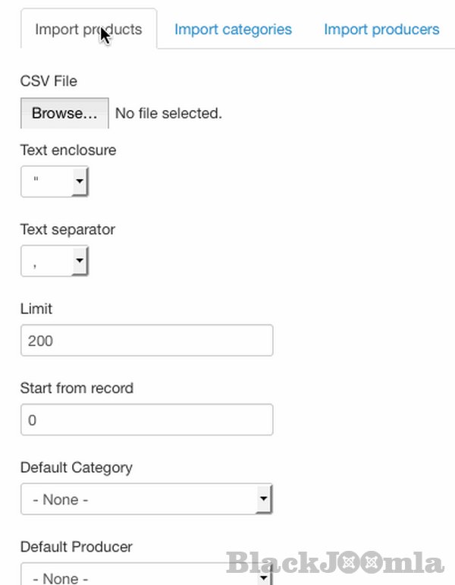Click the Browse button for CSV file
Screen dimensions: 455x585
[x=64, y=113]
